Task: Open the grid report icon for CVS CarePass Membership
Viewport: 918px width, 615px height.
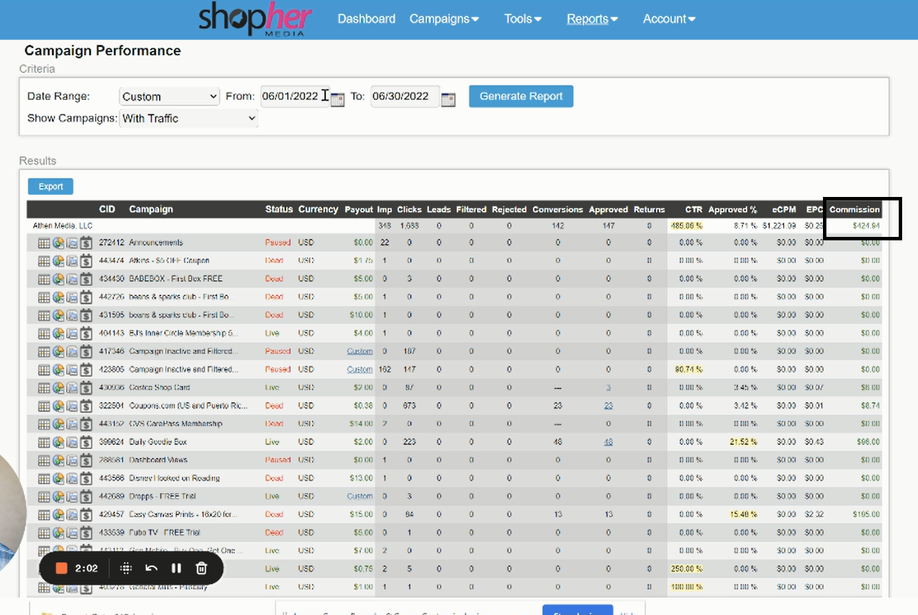Action: [x=44, y=424]
